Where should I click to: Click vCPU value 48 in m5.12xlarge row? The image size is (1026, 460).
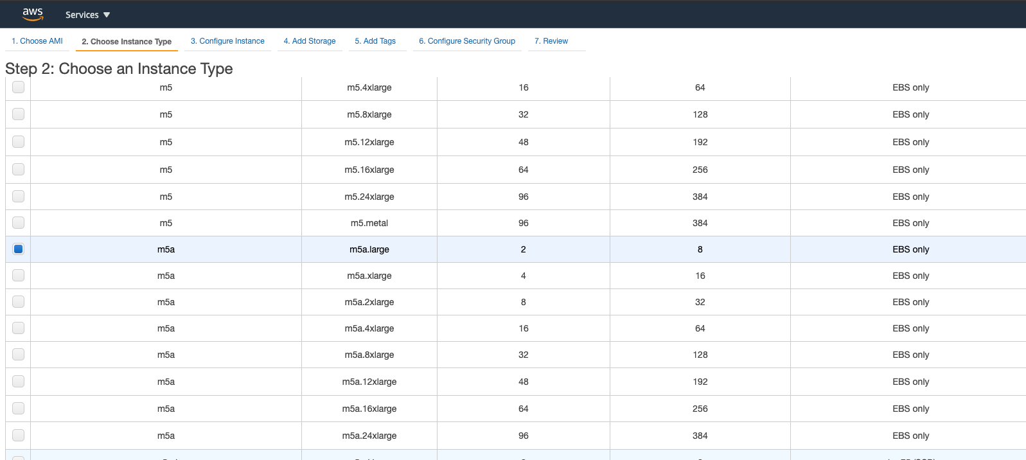[x=524, y=142]
